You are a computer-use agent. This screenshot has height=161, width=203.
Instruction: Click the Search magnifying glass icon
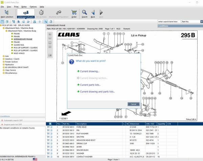[x=84, y=14]
